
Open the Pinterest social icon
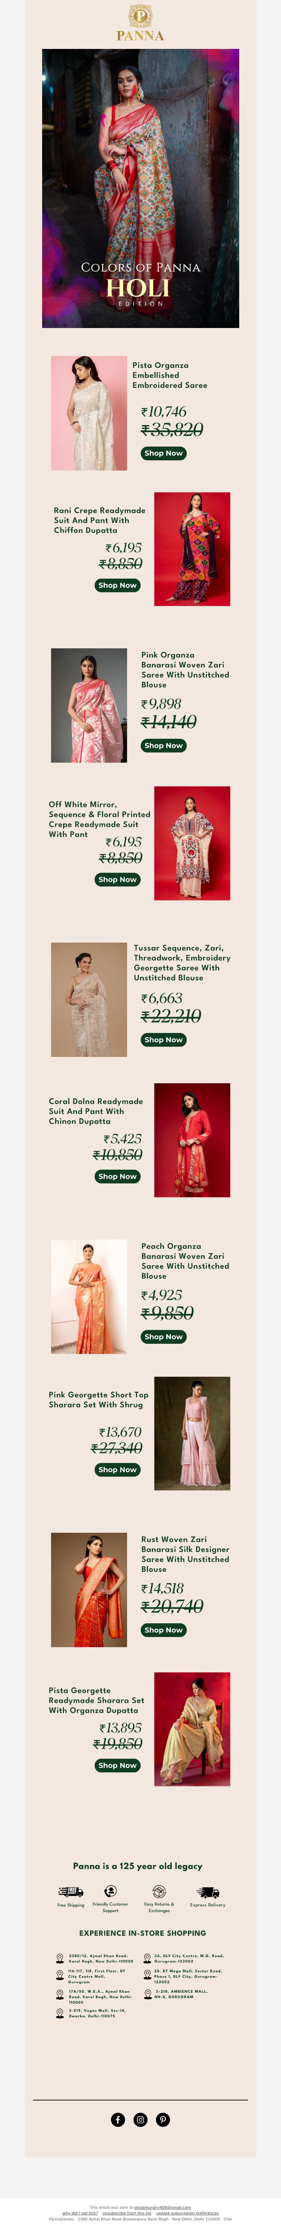[163, 2120]
